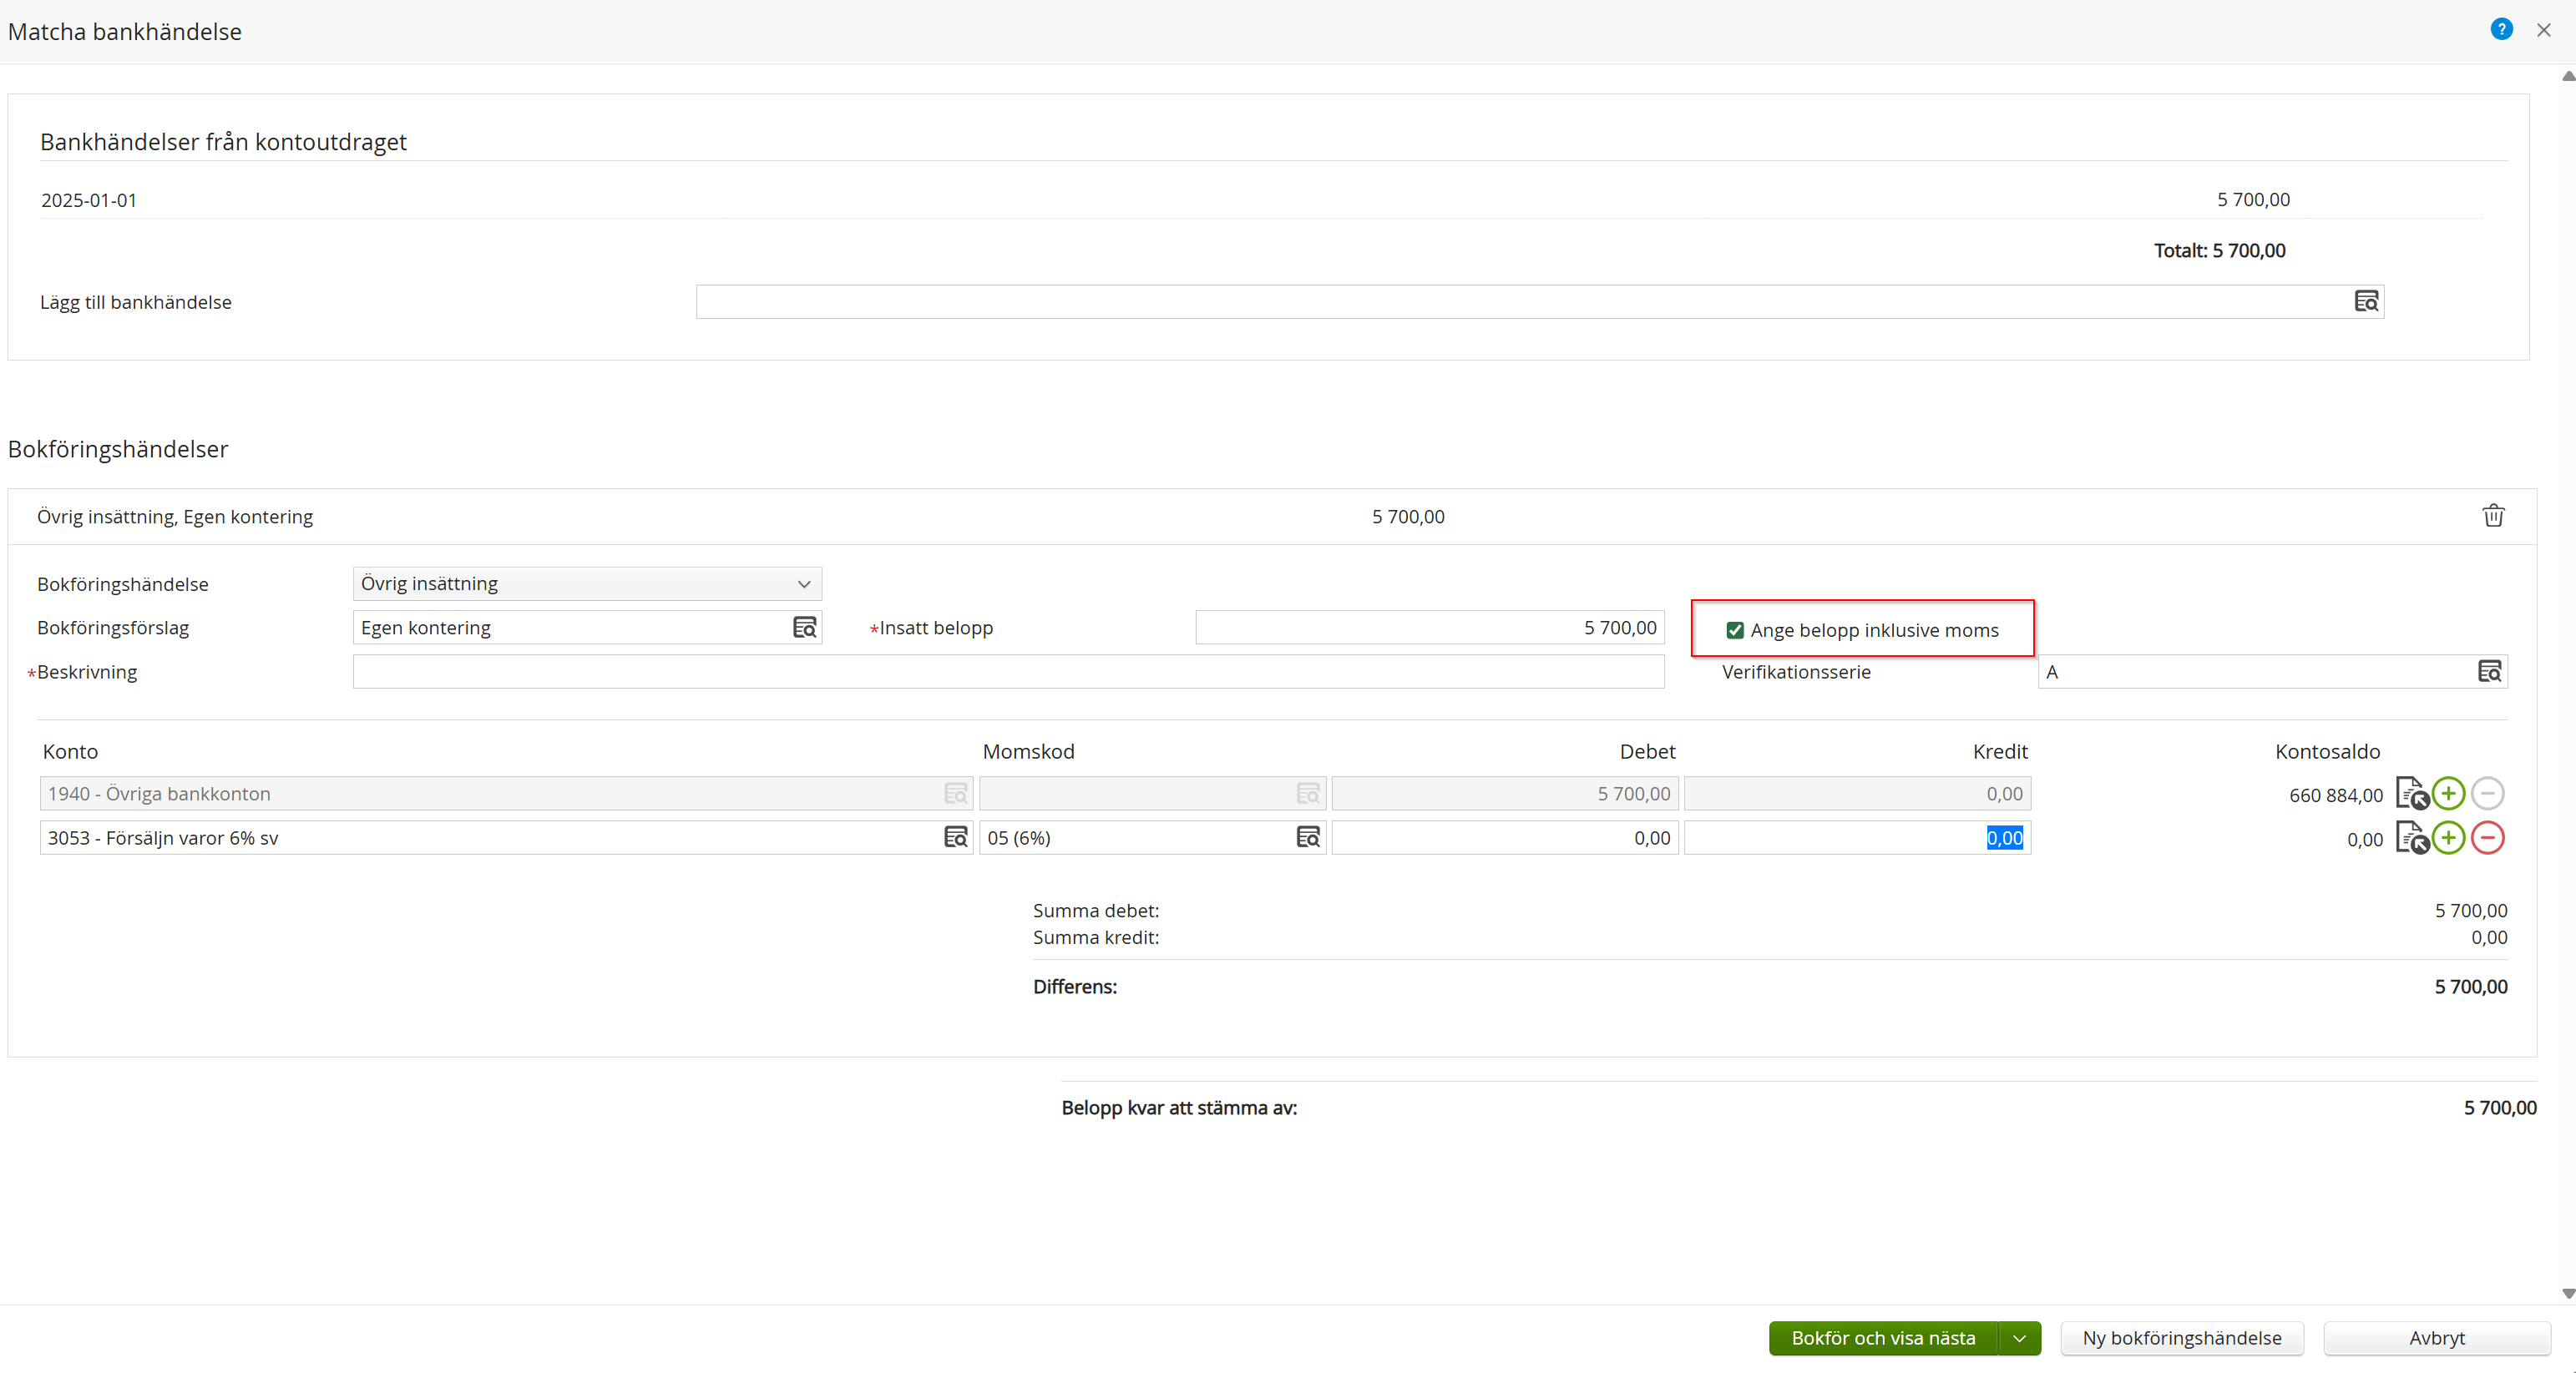Add row with green plus on 1940 row
This screenshot has height=1373, width=2576.
tap(2448, 795)
